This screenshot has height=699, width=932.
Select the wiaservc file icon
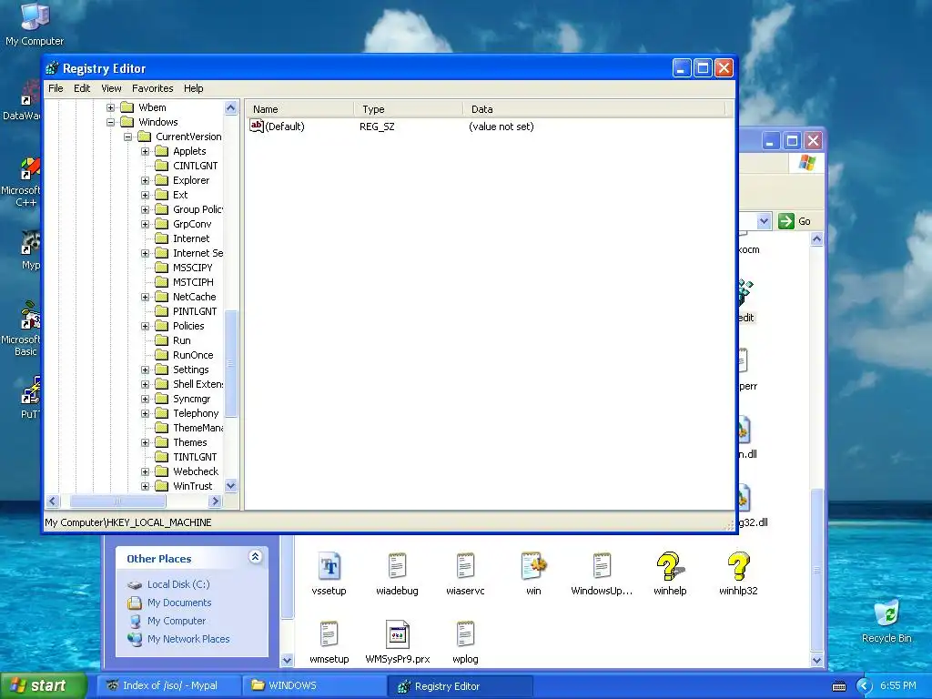click(x=465, y=566)
